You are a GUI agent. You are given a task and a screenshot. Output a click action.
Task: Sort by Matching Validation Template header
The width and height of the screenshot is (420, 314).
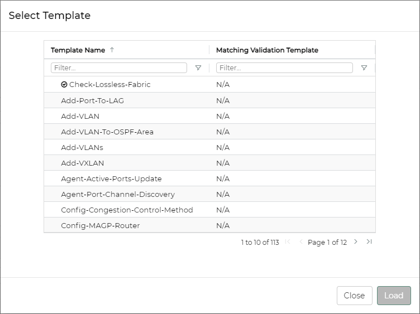tap(267, 50)
